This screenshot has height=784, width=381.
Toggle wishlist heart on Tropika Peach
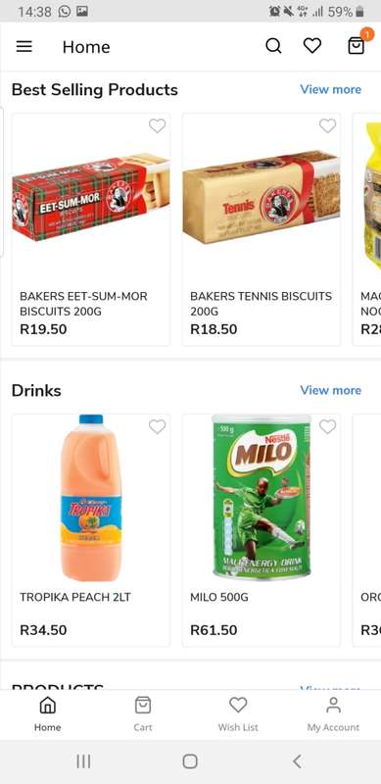(x=157, y=426)
